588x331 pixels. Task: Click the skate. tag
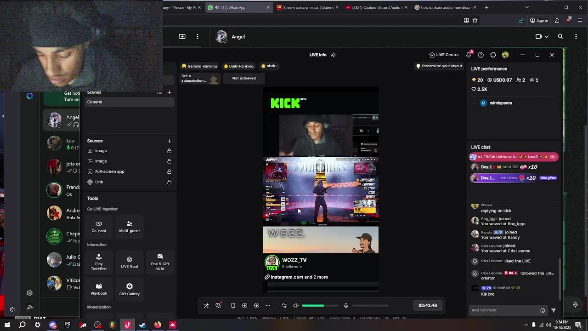(269, 66)
